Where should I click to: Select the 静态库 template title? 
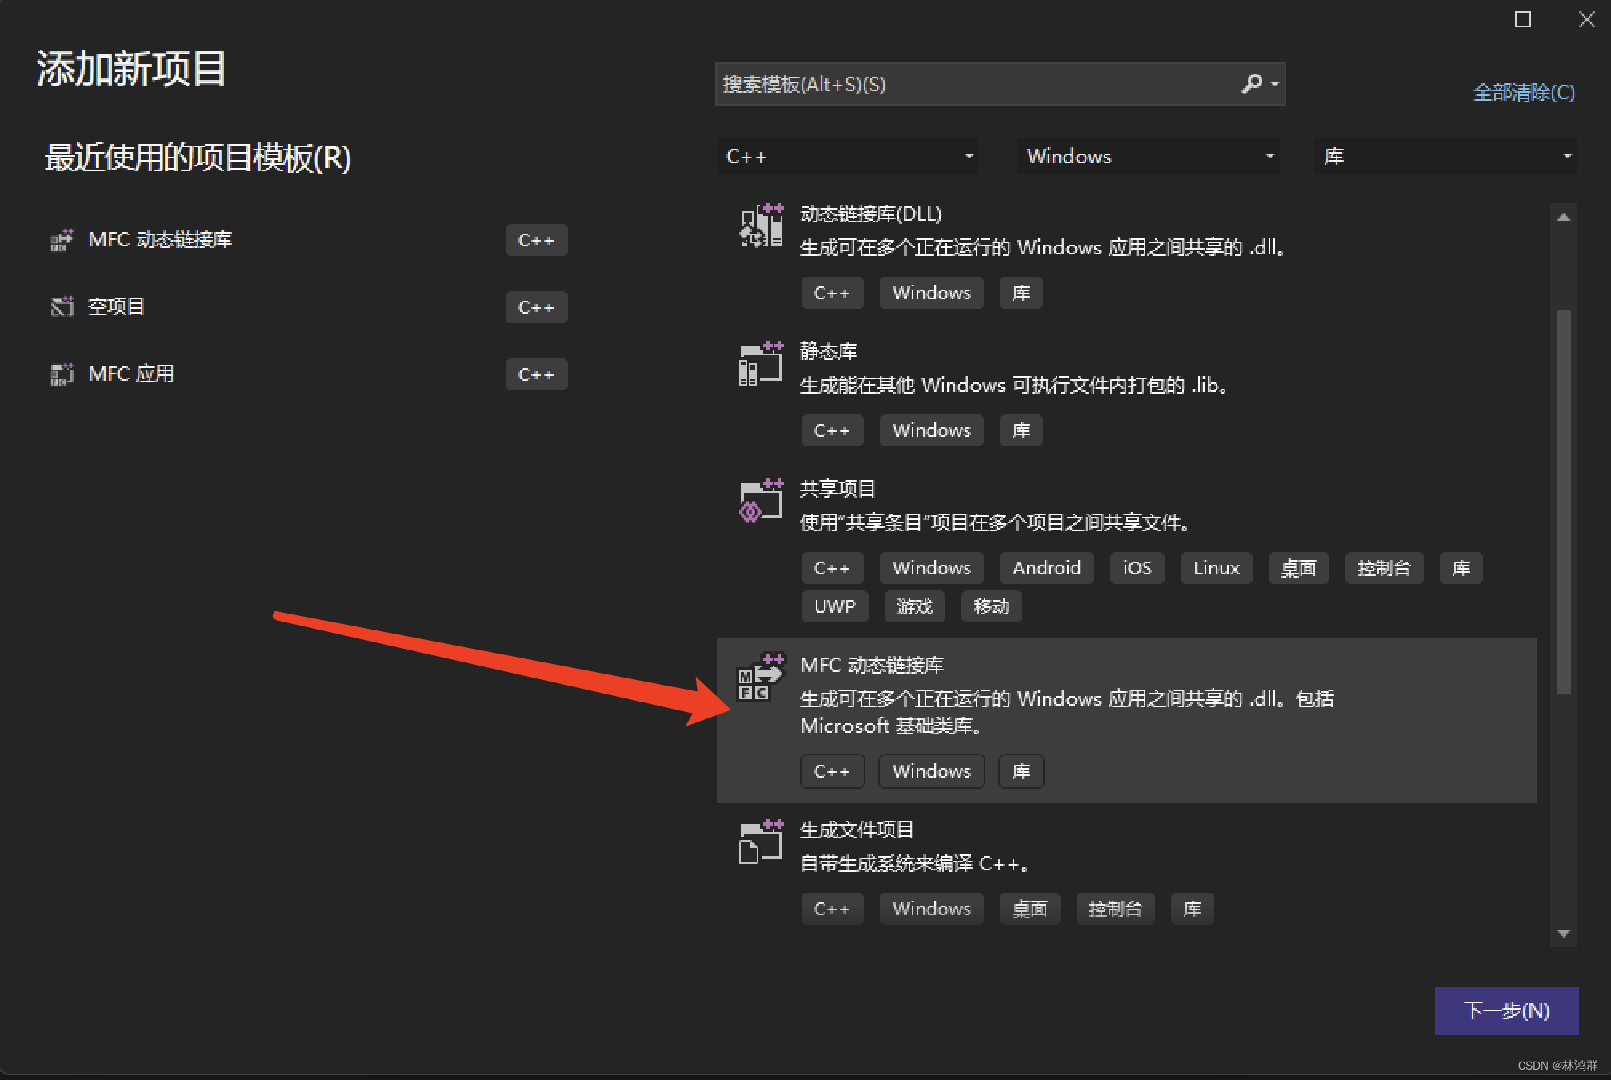(829, 351)
